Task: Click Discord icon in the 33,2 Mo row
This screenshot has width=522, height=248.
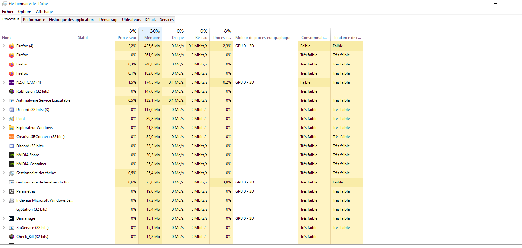Action: tap(12, 146)
